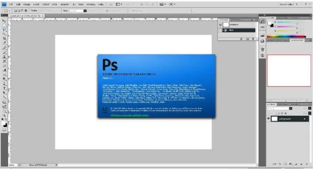Viewport: 313px width, 169px height.
Task: Select the Clone Stamp tool
Action: tap(4, 57)
